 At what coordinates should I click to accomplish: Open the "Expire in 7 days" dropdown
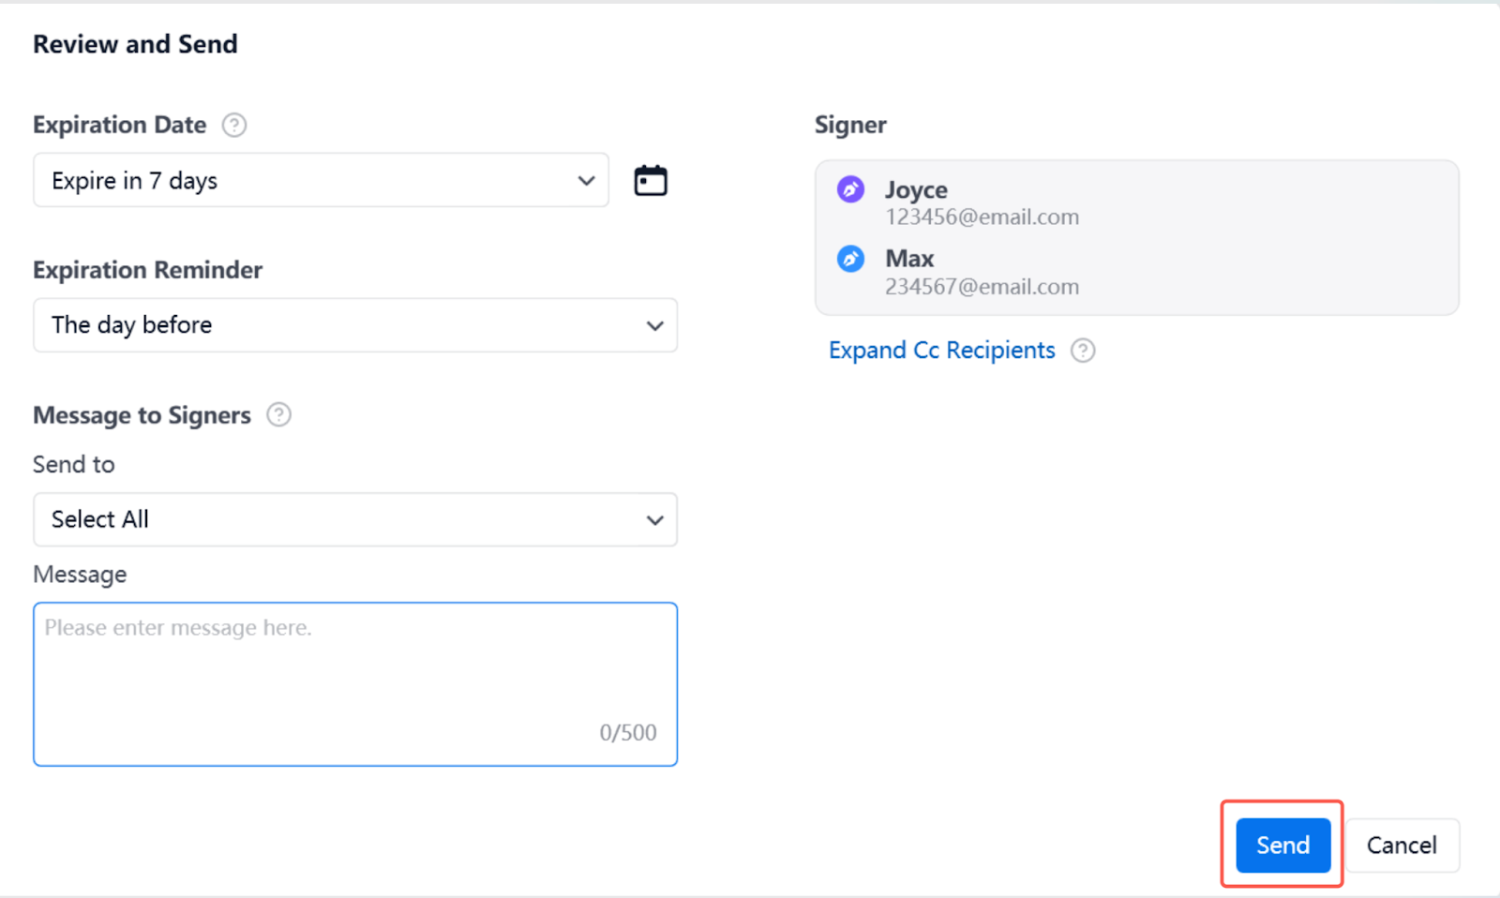click(x=321, y=180)
